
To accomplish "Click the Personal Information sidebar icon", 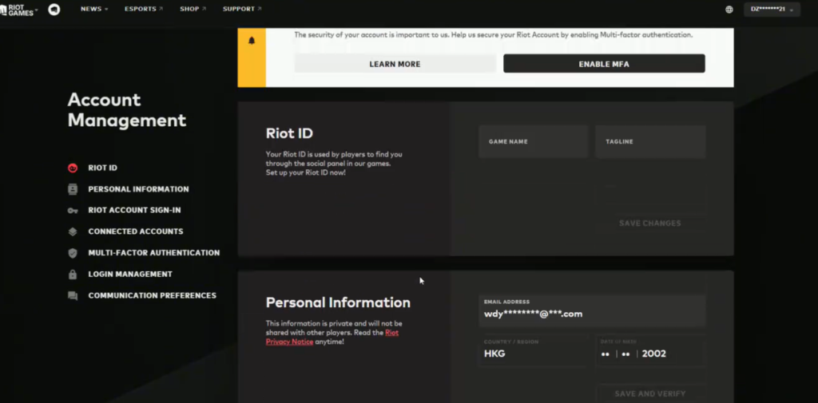I will [x=73, y=189].
